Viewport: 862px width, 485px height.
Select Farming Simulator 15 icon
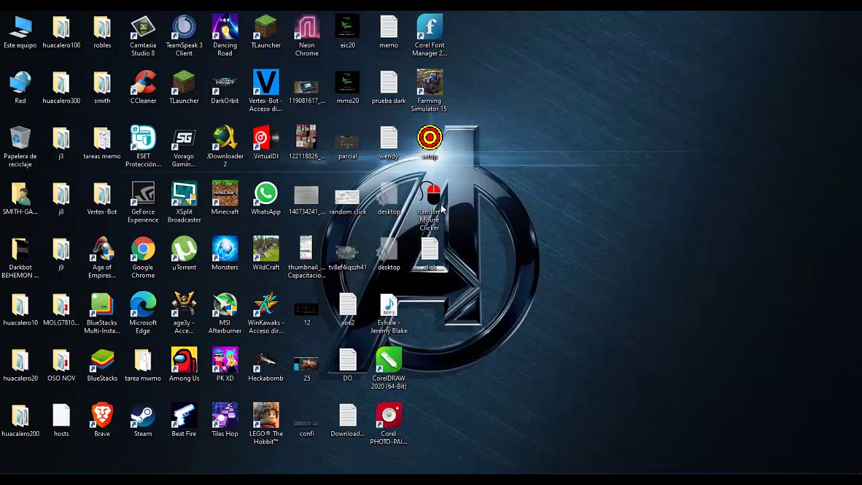(x=430, y=92)
